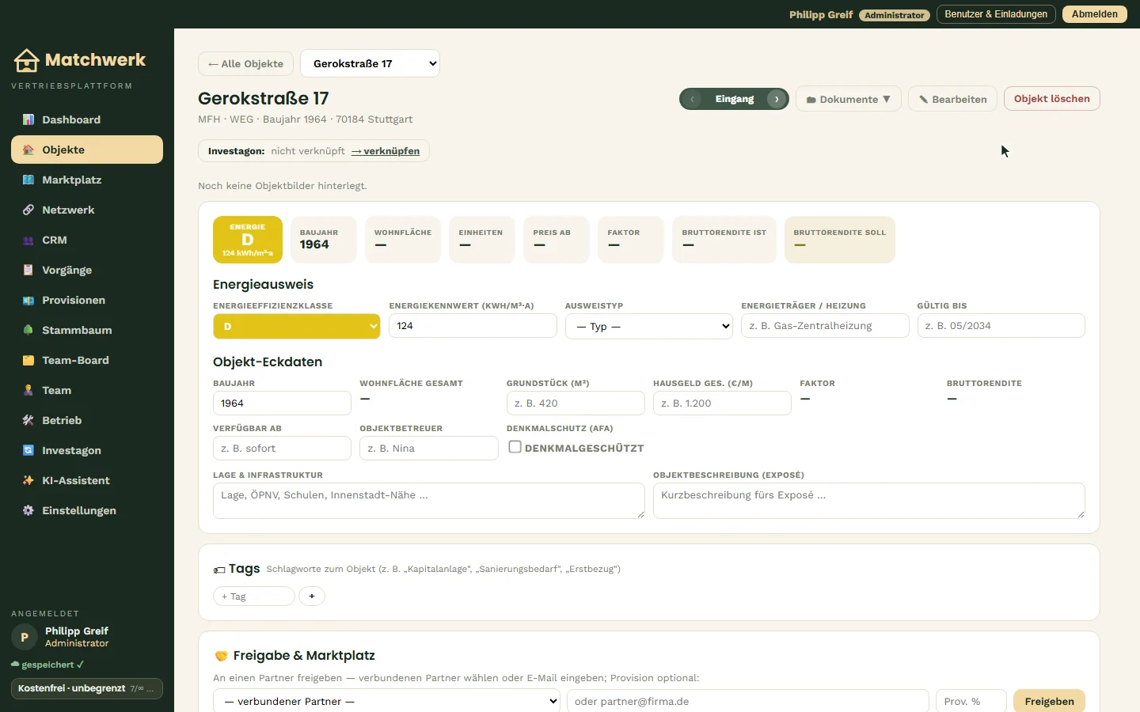Click Objekt löschen button

1052,99
